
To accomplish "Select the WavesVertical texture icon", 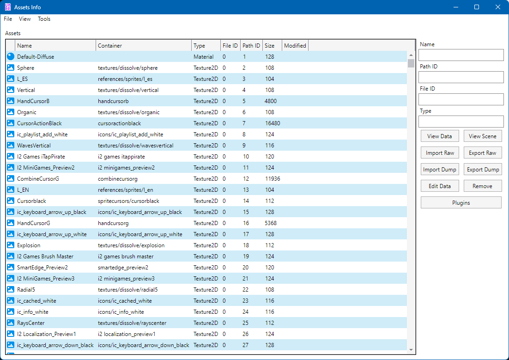I will point(11,145).
